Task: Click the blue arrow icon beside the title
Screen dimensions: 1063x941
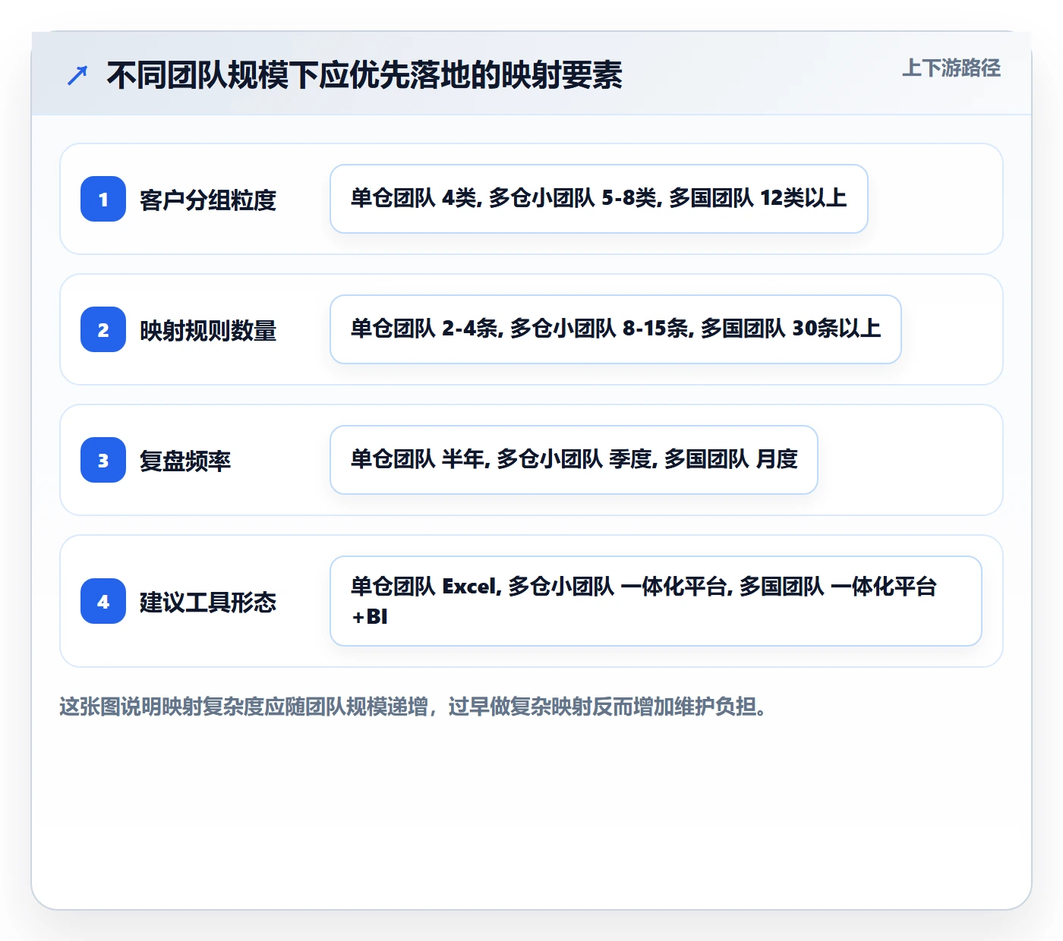Action: point(77,75)
